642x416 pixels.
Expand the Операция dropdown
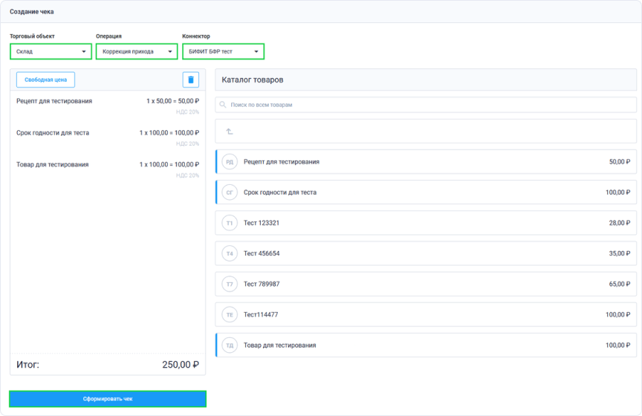(137, 52)
